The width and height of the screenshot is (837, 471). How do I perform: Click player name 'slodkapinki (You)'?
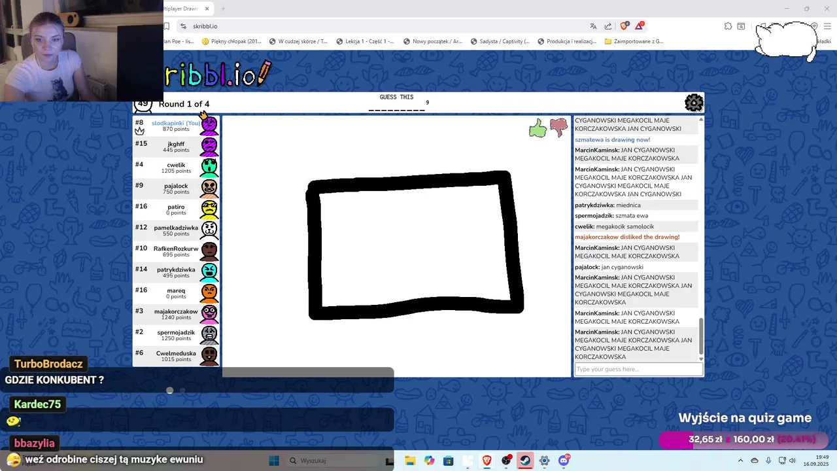tap(176, 123)
